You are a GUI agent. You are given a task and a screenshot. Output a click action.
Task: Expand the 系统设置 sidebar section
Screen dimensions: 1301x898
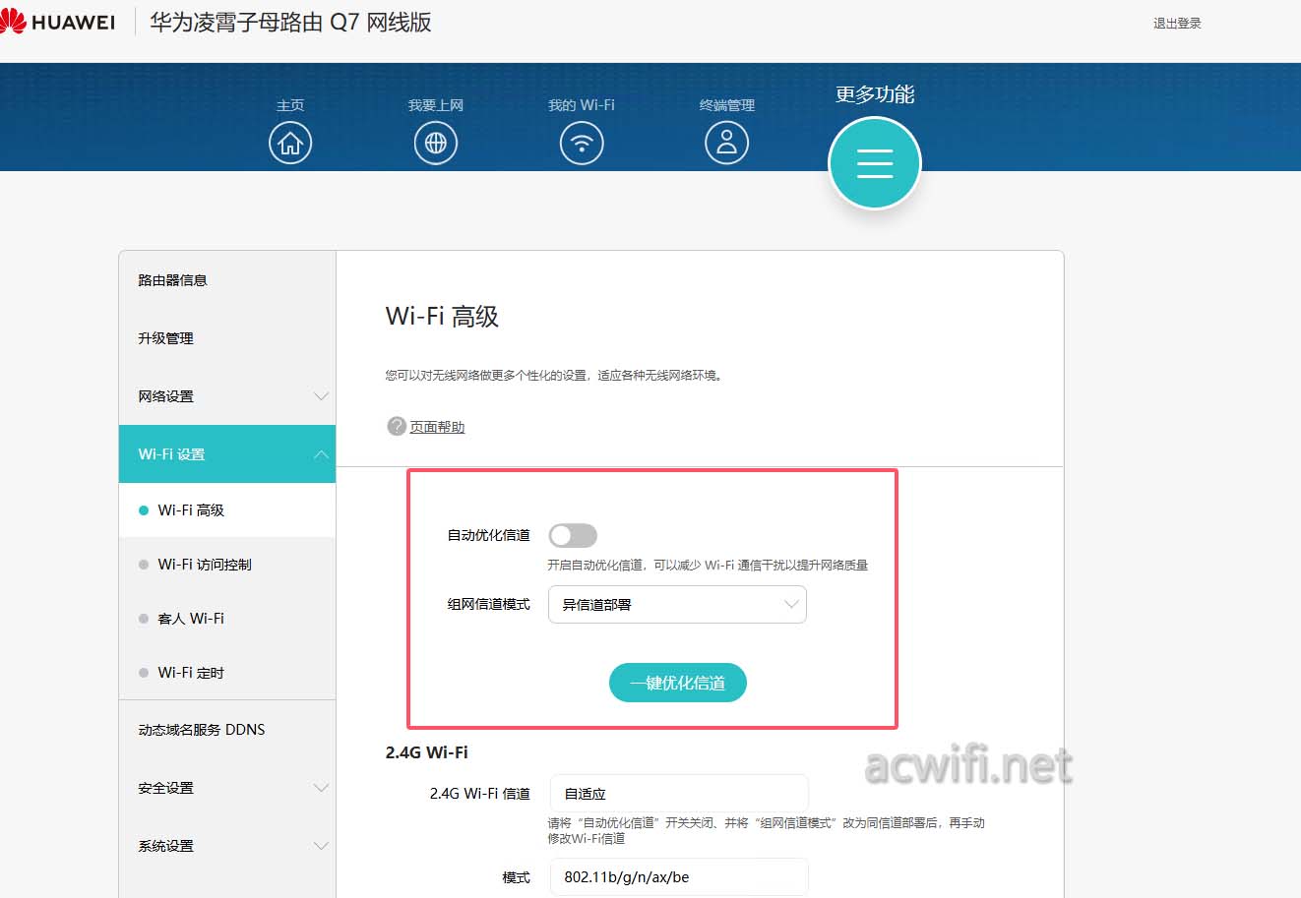pos(227,846)
